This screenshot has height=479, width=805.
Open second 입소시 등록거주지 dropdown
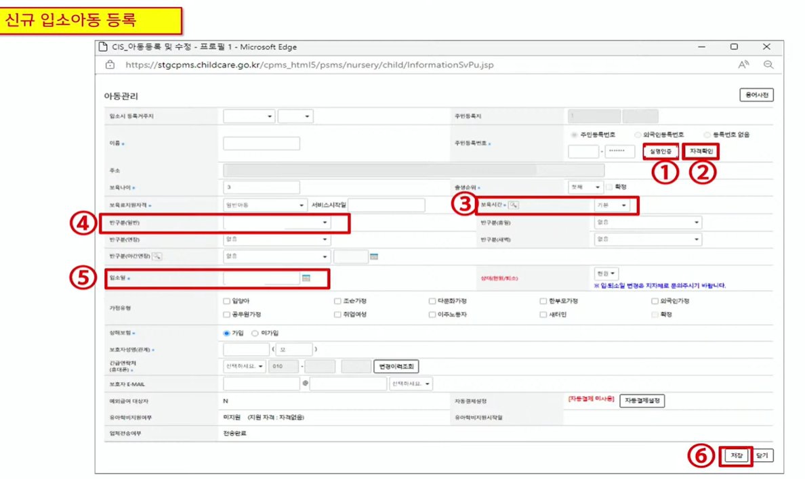click(x=295, y=116)
